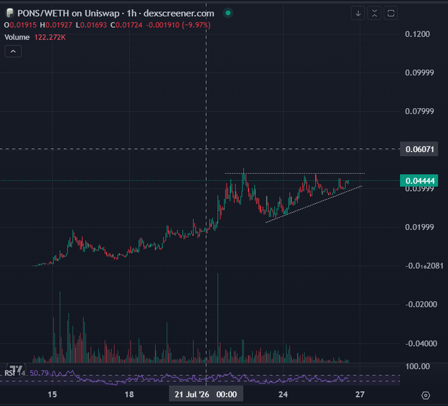The image size is (448, 406).
Task: Click the 0.07999 price scale label
Action: [419, 111]
